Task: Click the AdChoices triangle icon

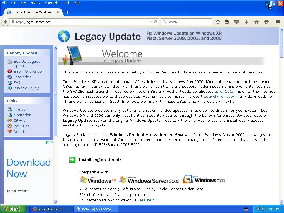Action: point(48,142)
